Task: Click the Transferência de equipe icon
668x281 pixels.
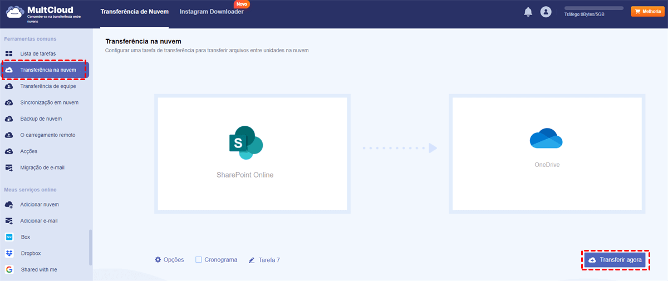Action: pos(9,86)
